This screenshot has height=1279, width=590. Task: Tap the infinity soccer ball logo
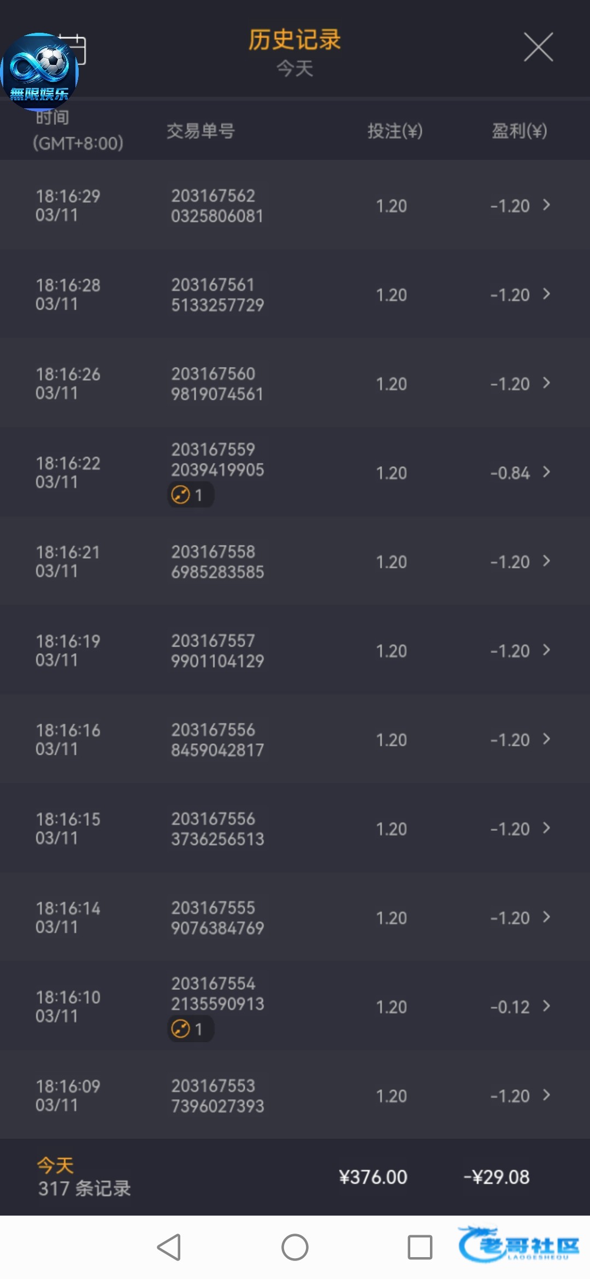click(x=40, y=72)
